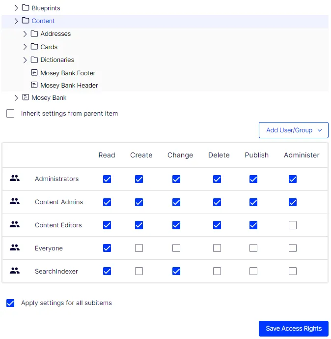Image resolution: width=331 pixels, height=339 pixels.
Task: Click the Content Editors group icon
Action: pos(15,224)
